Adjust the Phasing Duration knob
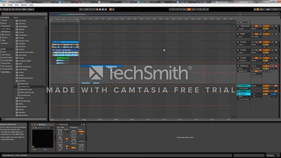The width and height of the screenshot is (281, 158). click(81, 147)
